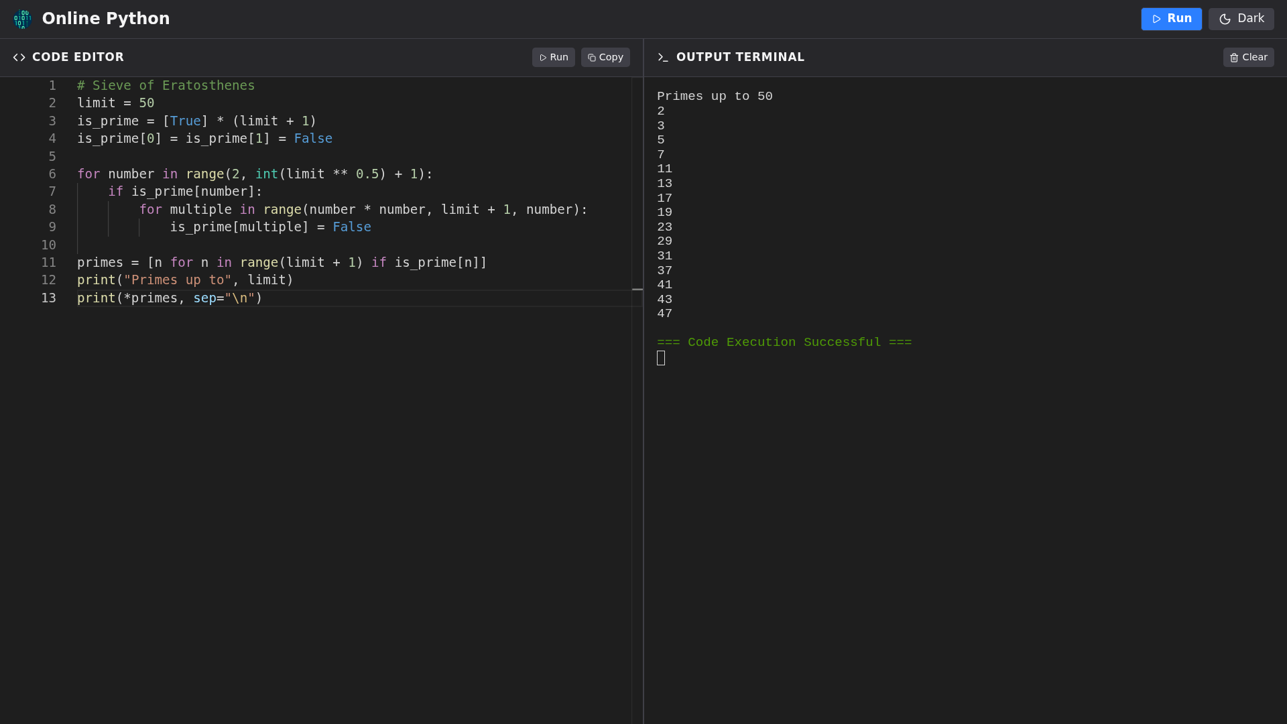Viewport: 1287px width, 724px height.
Task: Click 'Code Execution Successful' message
Action: (x=784, y=343)
